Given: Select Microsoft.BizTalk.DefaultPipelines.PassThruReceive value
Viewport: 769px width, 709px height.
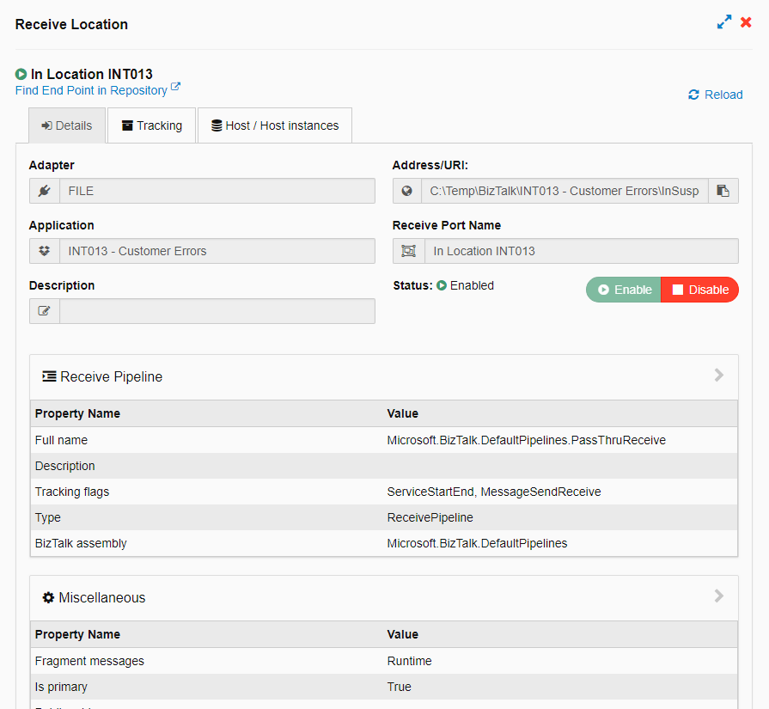Looking at the screenshot, I should point(526,440).
